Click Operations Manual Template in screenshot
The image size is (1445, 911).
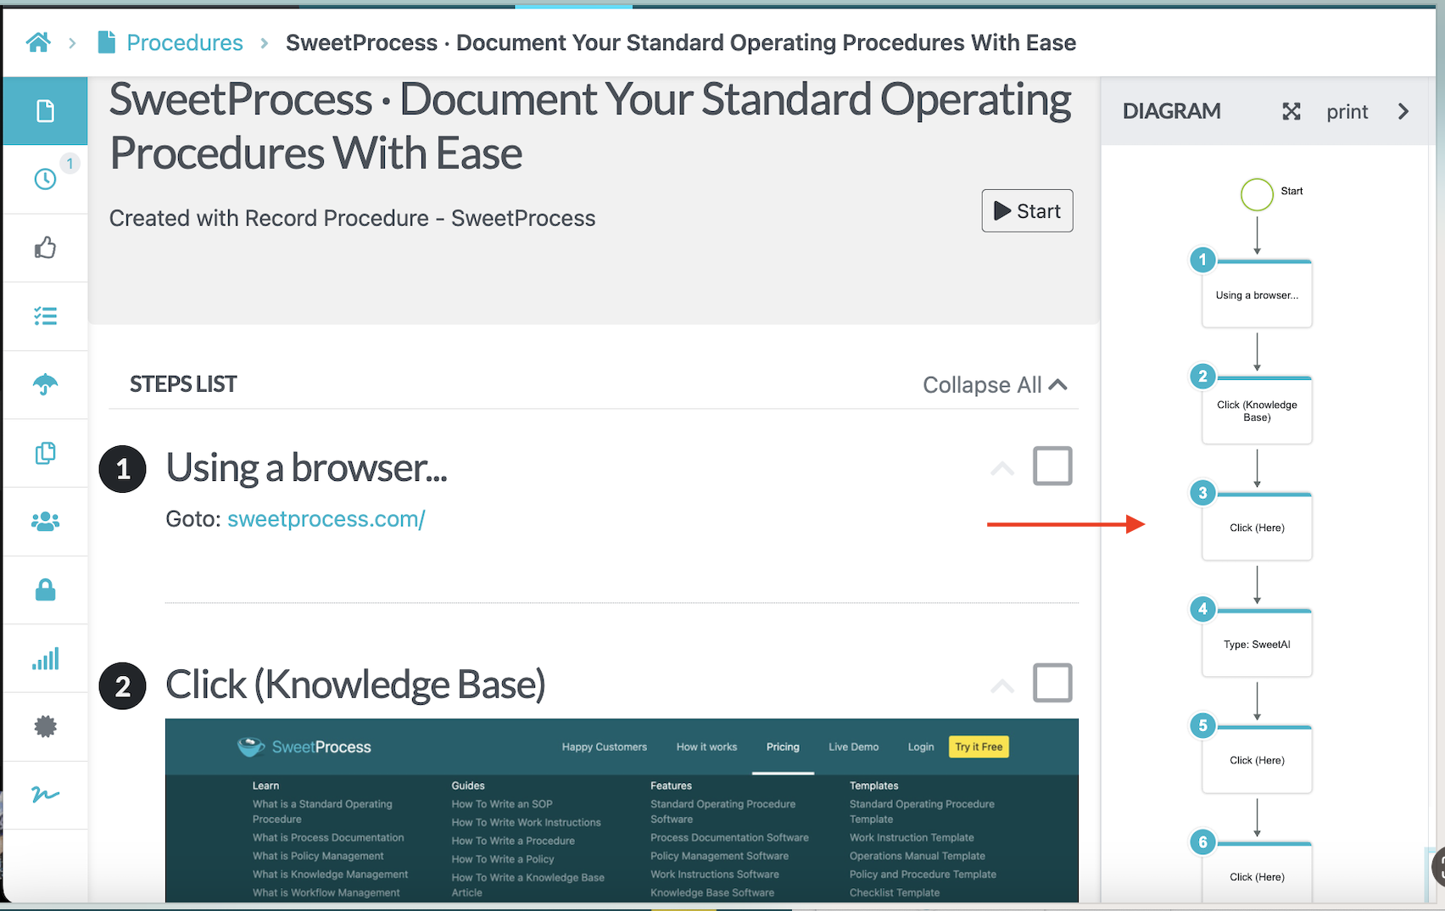tap(918, 856)
